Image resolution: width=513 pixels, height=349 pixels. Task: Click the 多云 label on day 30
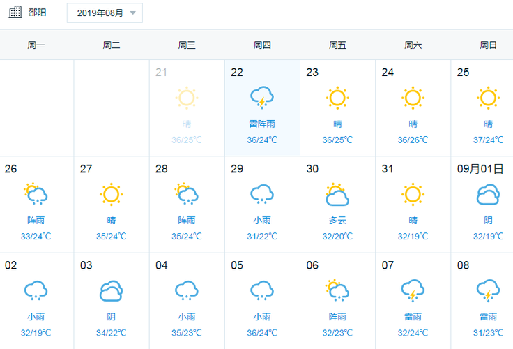click(x=337, y=220)
